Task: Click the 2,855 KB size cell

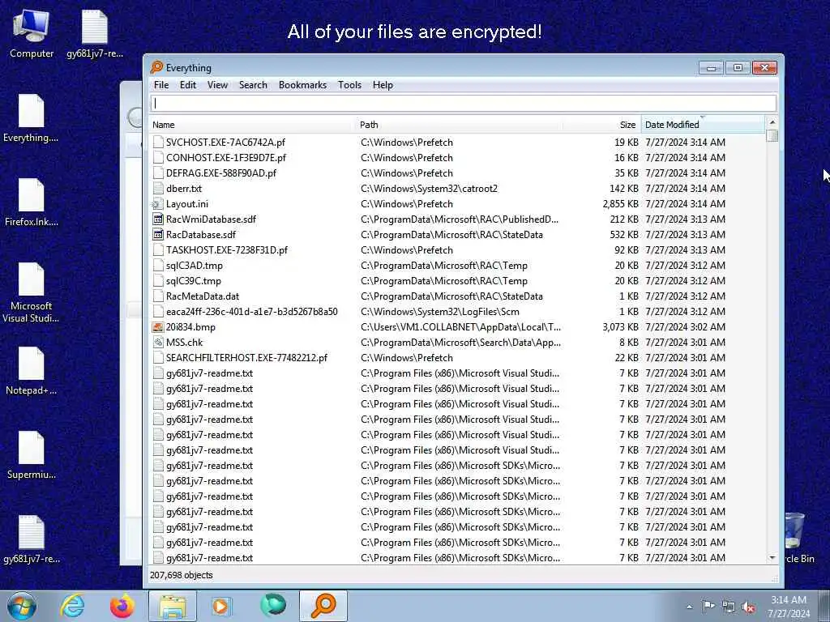Action: 620,203
